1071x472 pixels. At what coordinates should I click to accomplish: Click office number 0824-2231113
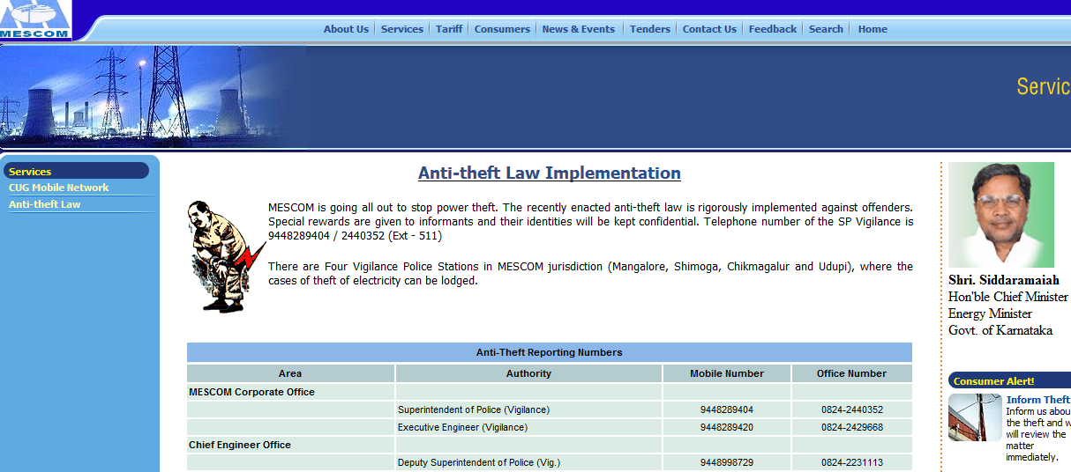coord(852,462)
